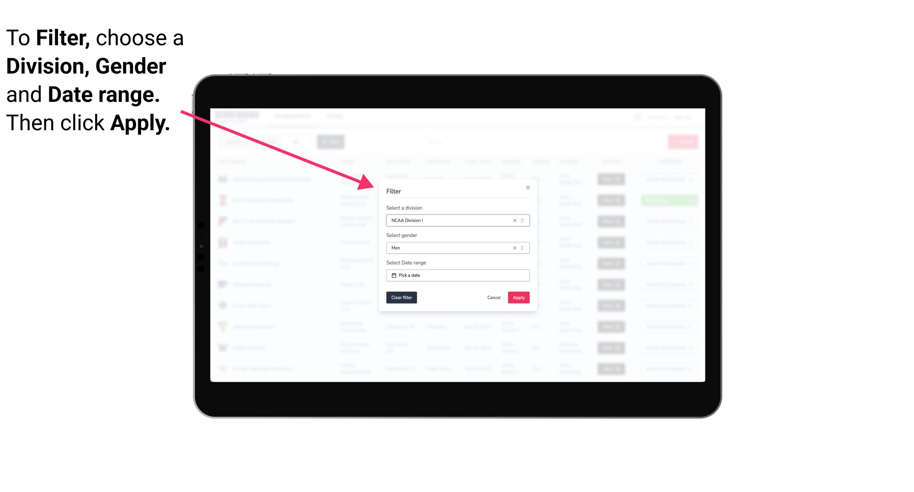Click the red Apply button

click(x=518, y=298)
